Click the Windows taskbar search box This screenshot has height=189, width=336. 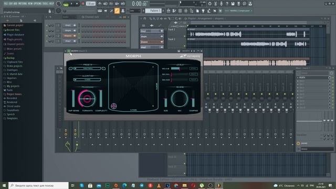point(38,185)
